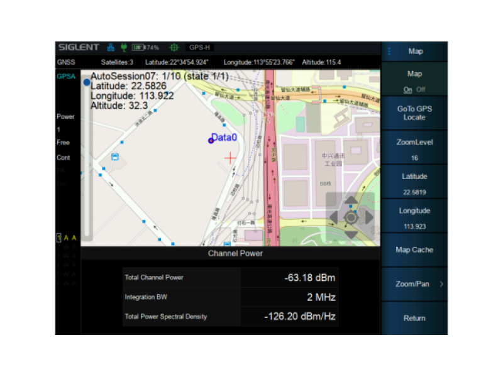This screenshot has height=377, width=503.
Task: Click the Total Channel Power -63.18 dBm value
Action: 309,278
